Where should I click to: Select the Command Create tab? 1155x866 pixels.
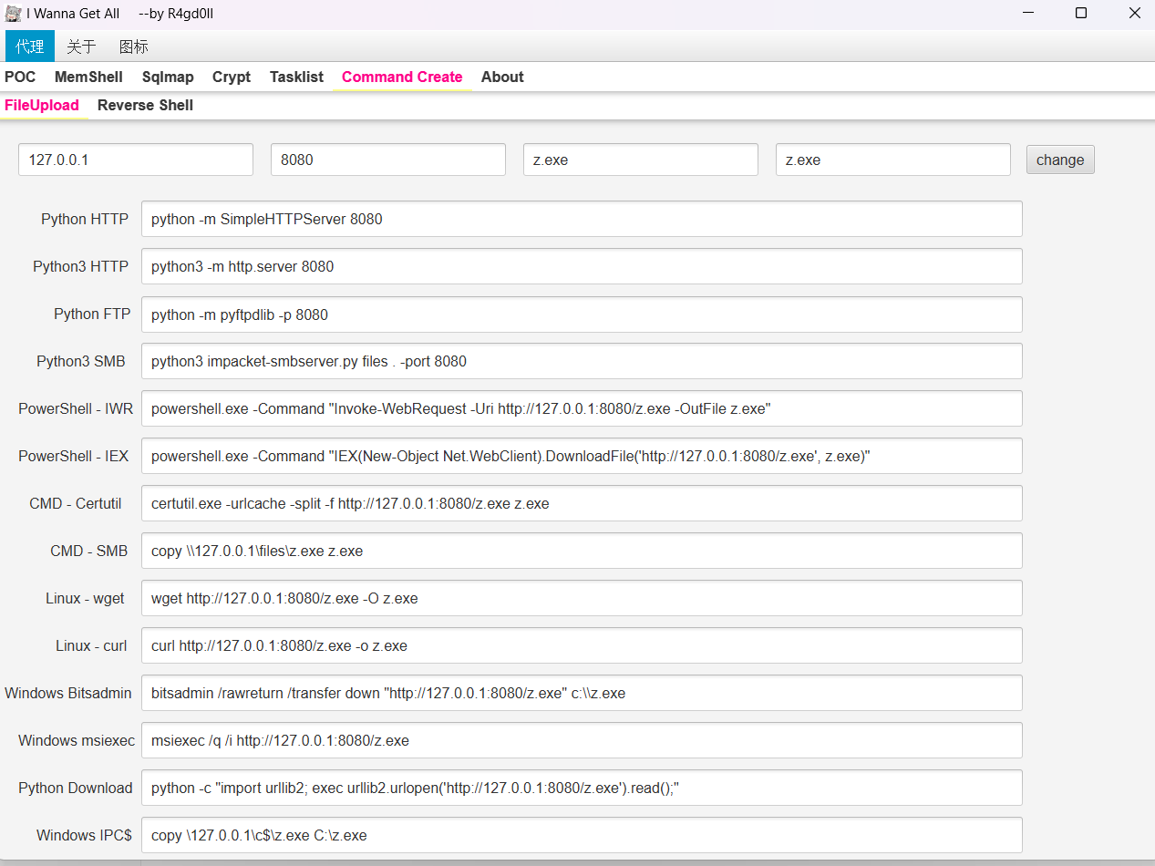tap(402, 77)
